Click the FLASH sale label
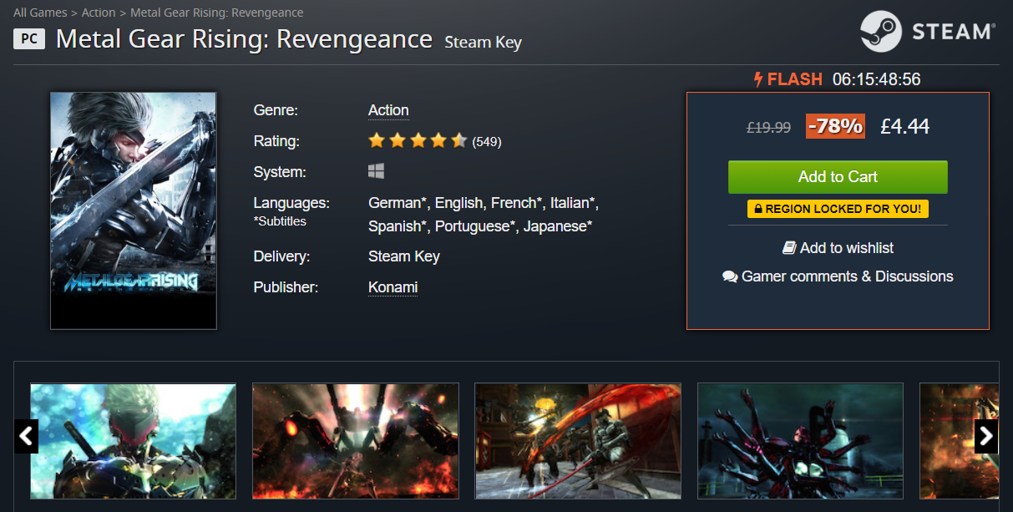 tap(795, 80)
